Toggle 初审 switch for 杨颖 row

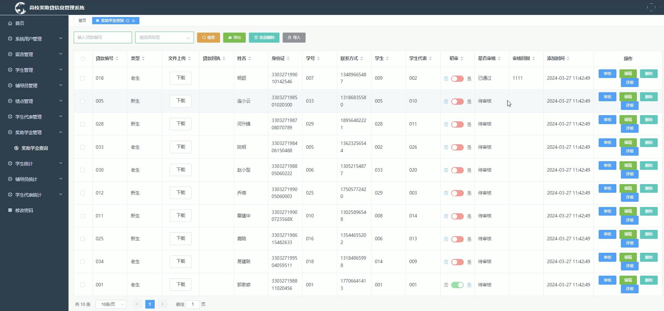[x=457, y=79]
